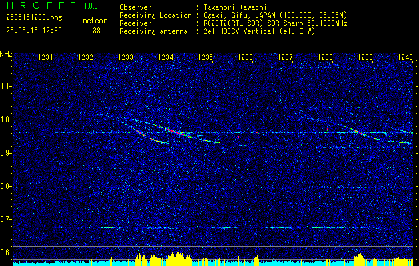The width and height of the screenshot is (419, 266).
Task: Click the version number 1.0.0
Action: tap(91, 6)
